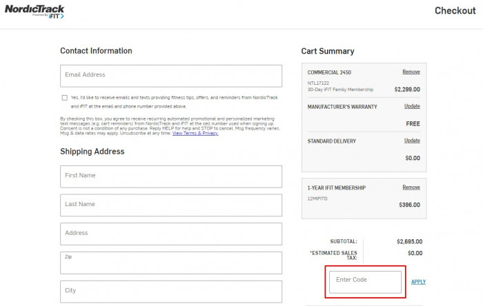Click the 12MIFITD item code
The image size is (483, 306).
[x=317, y=198]
